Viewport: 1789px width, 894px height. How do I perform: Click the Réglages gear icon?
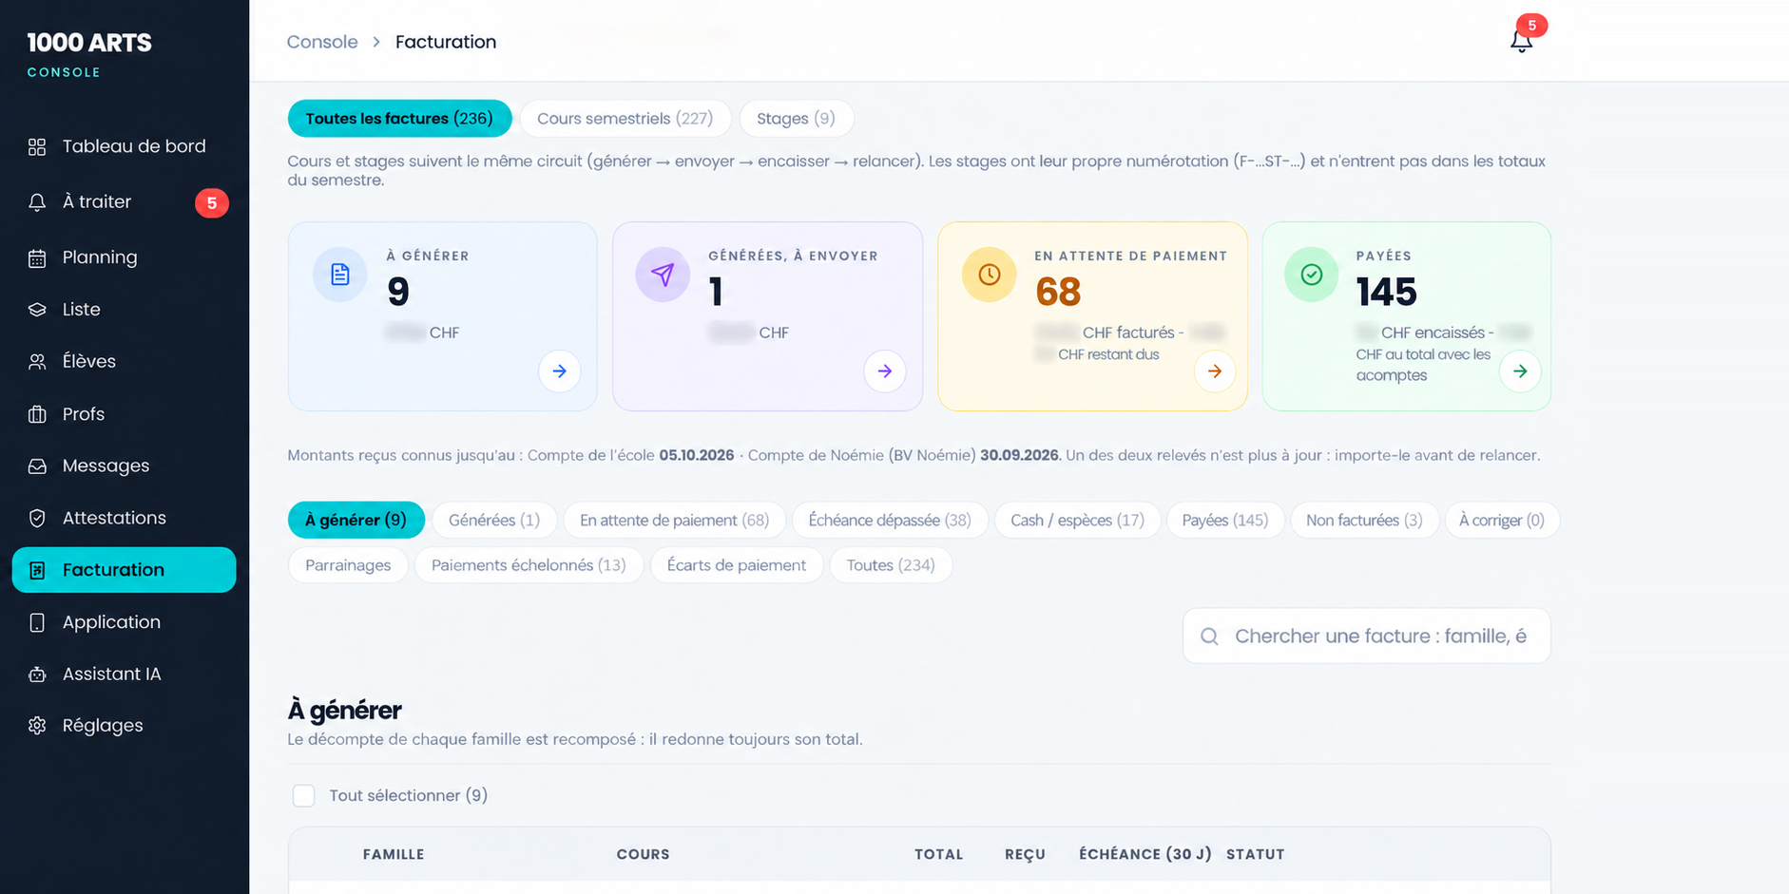pos(37,726)
